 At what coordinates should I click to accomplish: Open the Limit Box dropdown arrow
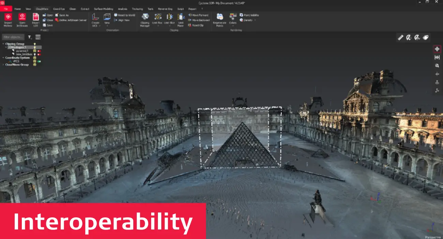point(158,25)
